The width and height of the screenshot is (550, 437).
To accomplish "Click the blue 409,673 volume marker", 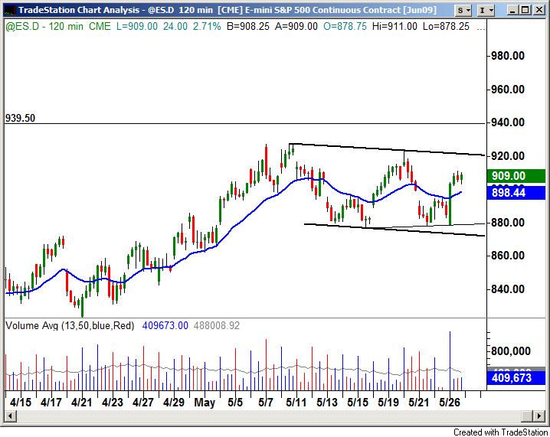I will [x=516, y=378].
